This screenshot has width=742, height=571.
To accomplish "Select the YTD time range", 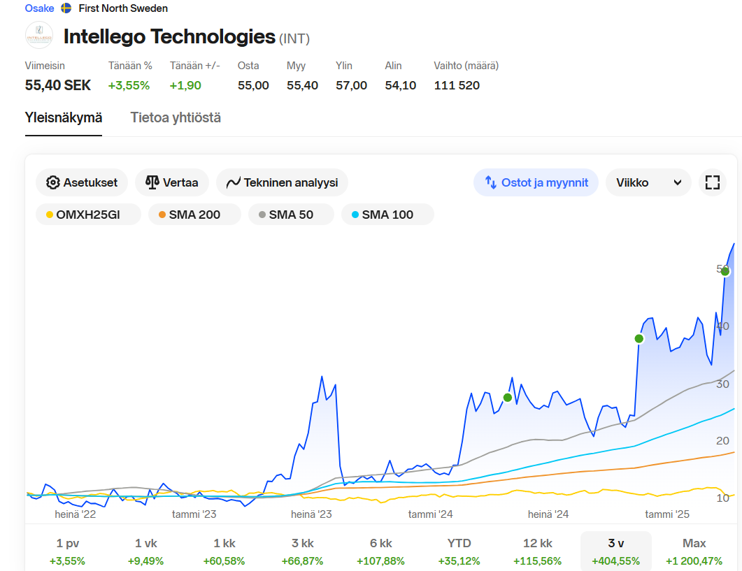I will 459,551.
